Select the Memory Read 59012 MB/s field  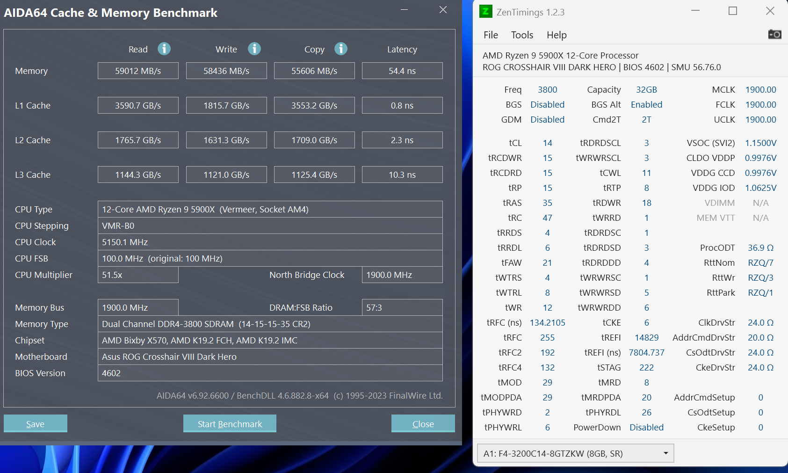138,71
